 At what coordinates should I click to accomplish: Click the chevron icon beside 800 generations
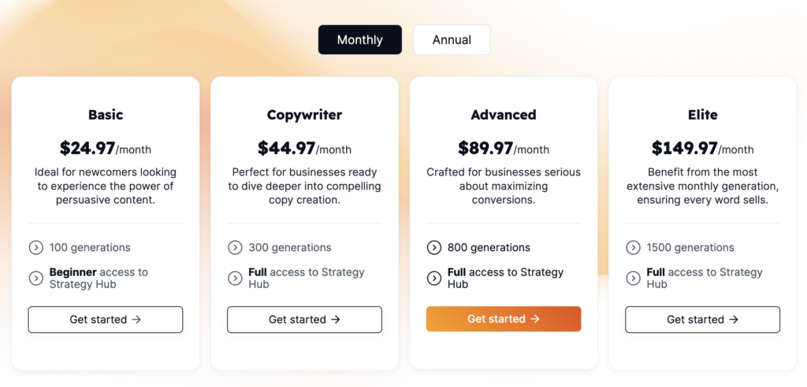[434, 248]
